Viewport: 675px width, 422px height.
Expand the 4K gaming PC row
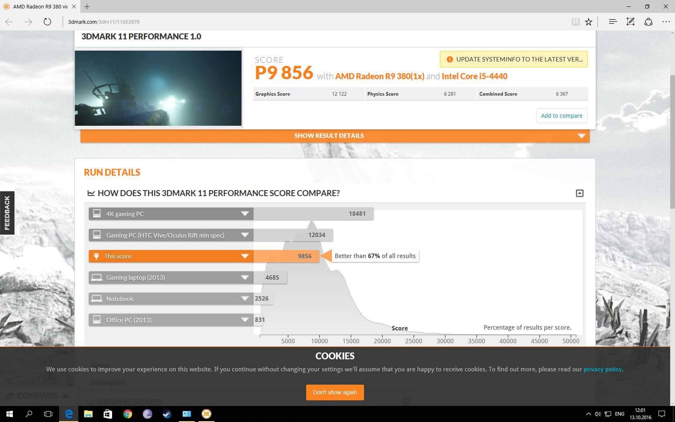point(171,214)
